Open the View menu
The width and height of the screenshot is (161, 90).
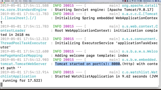[20, 1]
